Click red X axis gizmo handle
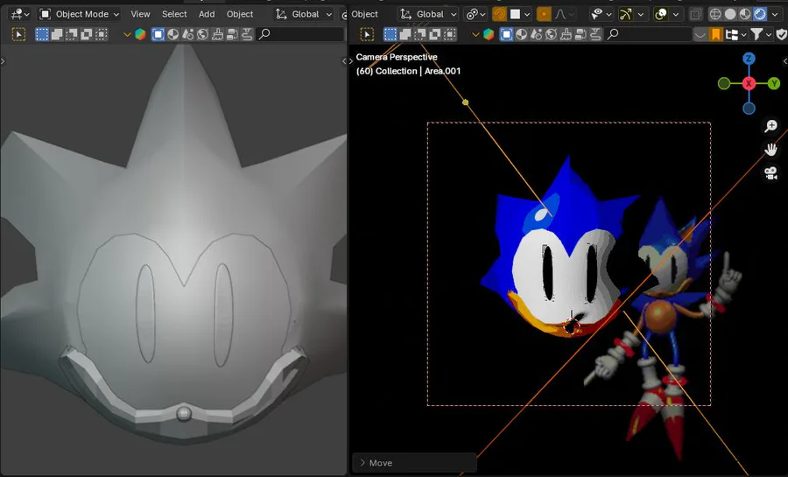Image resolution: width=788 pixels, height=477 pixels. (749, 83)
